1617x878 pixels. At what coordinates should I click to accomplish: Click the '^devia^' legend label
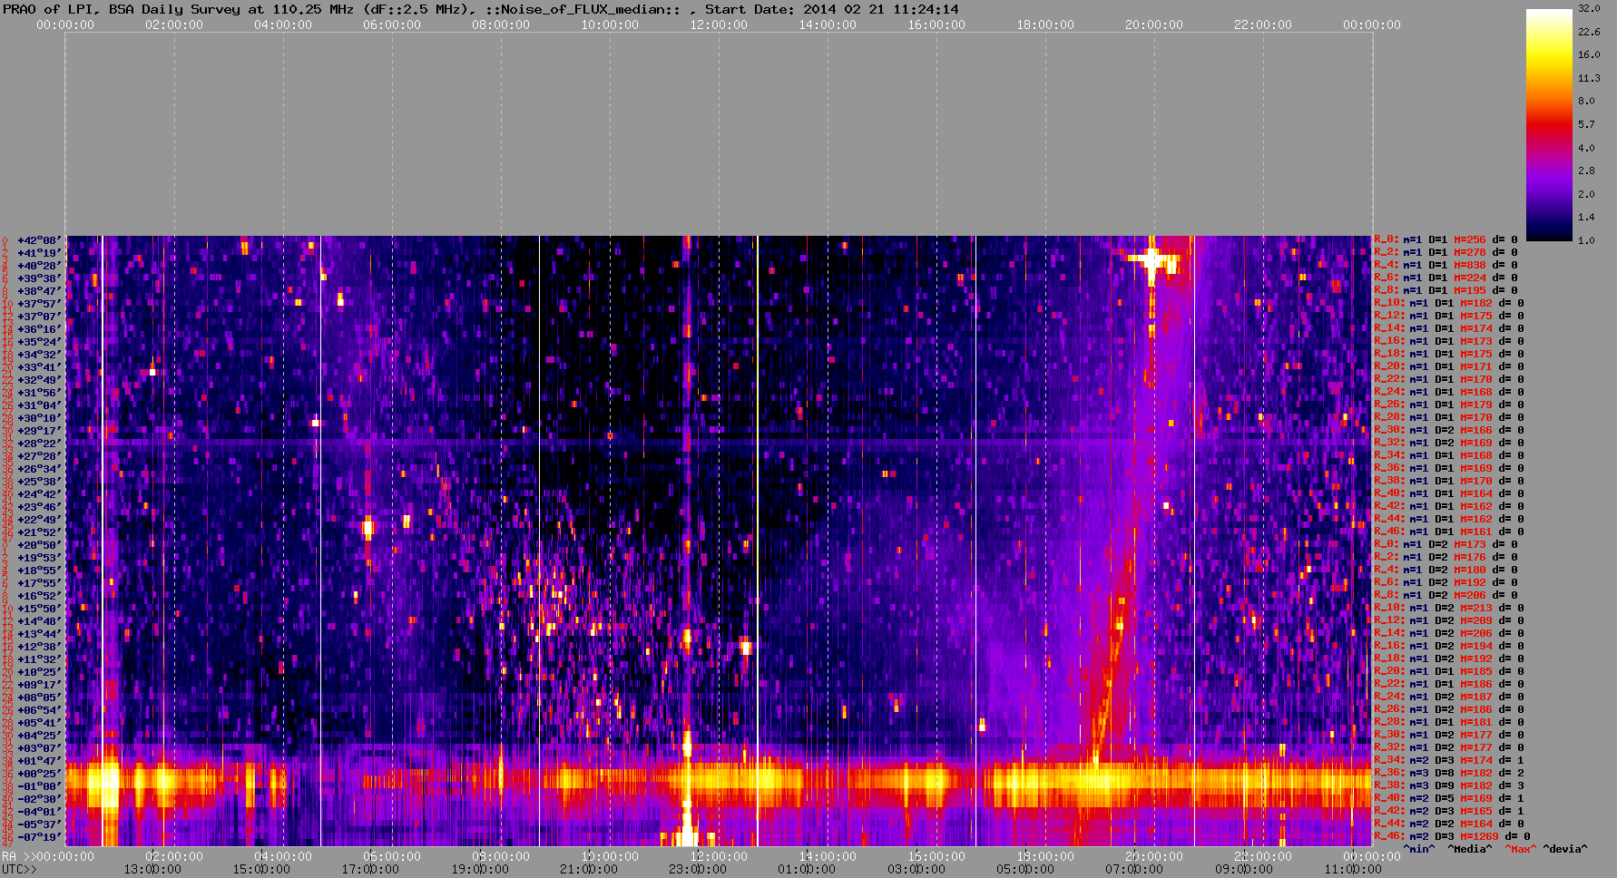coord(1565,849)
